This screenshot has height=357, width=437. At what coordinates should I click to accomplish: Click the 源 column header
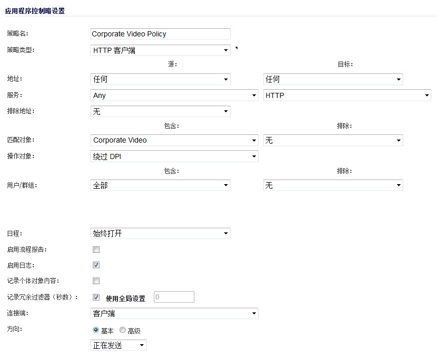(x=172, y=65)
